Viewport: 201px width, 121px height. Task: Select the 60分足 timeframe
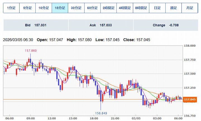coord(92,8)
